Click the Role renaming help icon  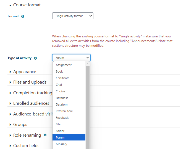[x=45, y=135]
